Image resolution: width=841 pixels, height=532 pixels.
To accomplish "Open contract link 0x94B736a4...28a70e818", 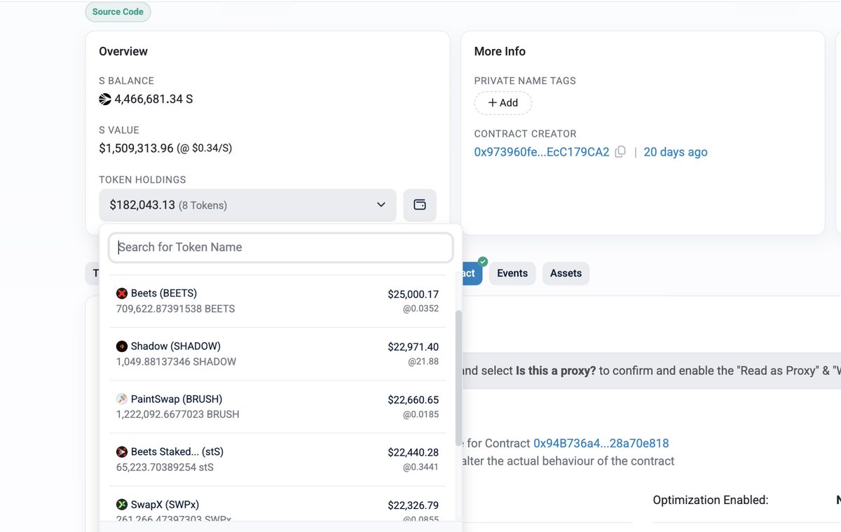I will (x=601, y=443).
